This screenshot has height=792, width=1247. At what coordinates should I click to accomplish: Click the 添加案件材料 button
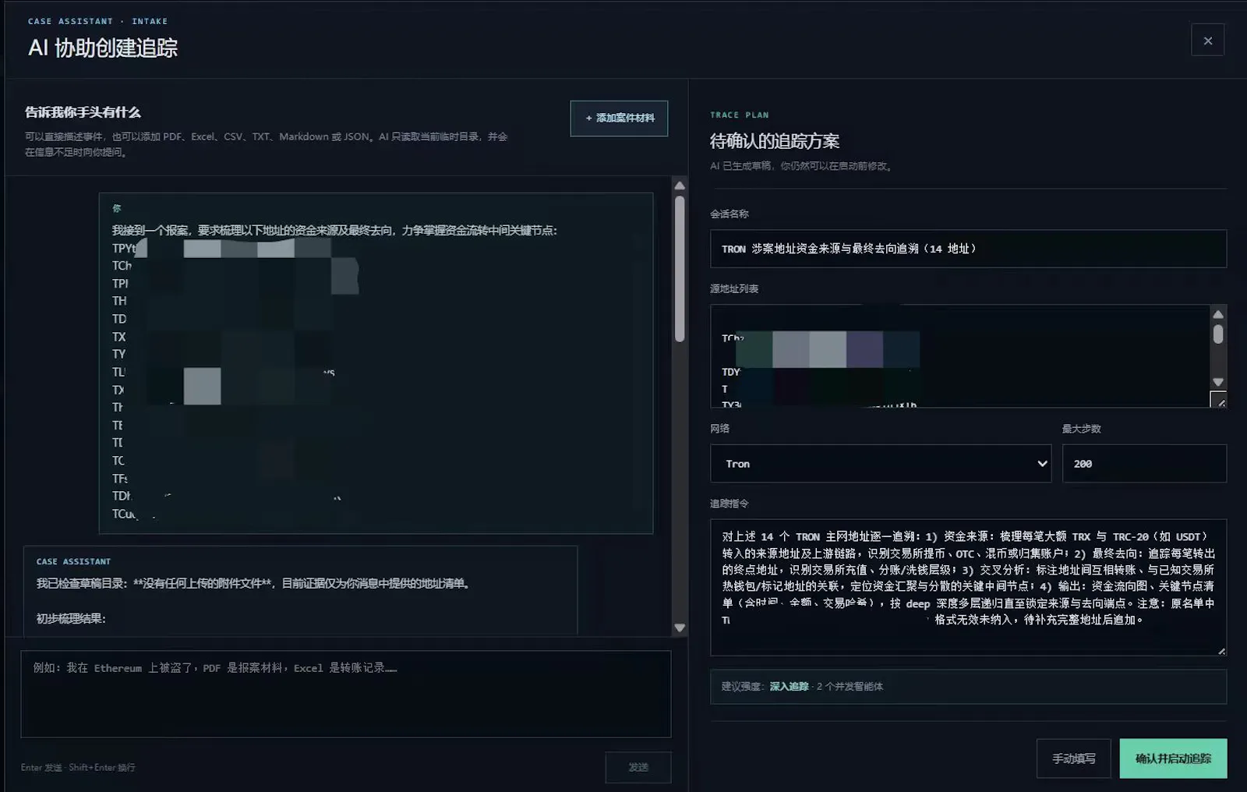[619, 118]
